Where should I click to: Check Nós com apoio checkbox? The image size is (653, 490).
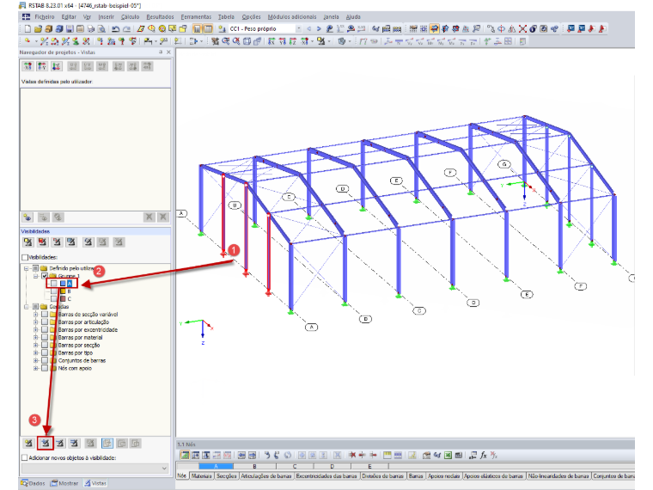tap(45, 368)
